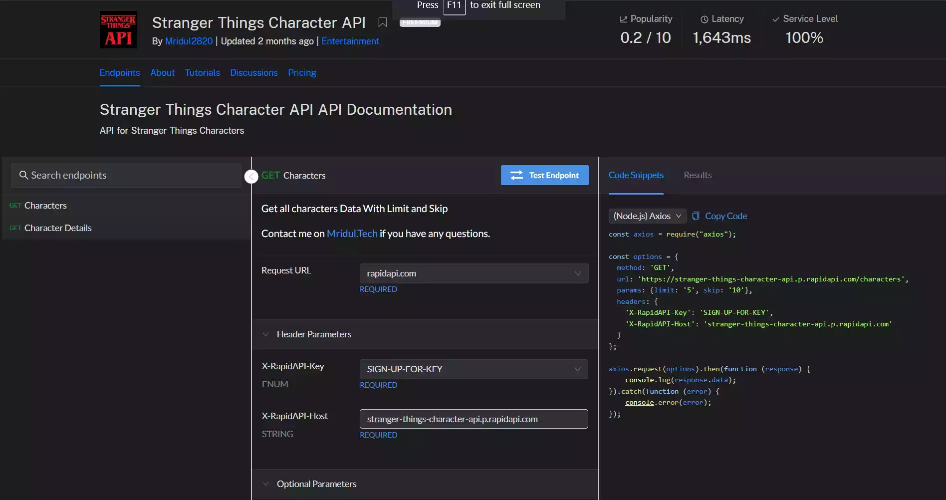This screenshot has width=946, height=500.
Task: Click the arrows icon on Test Endpoint
Action: 517,175
